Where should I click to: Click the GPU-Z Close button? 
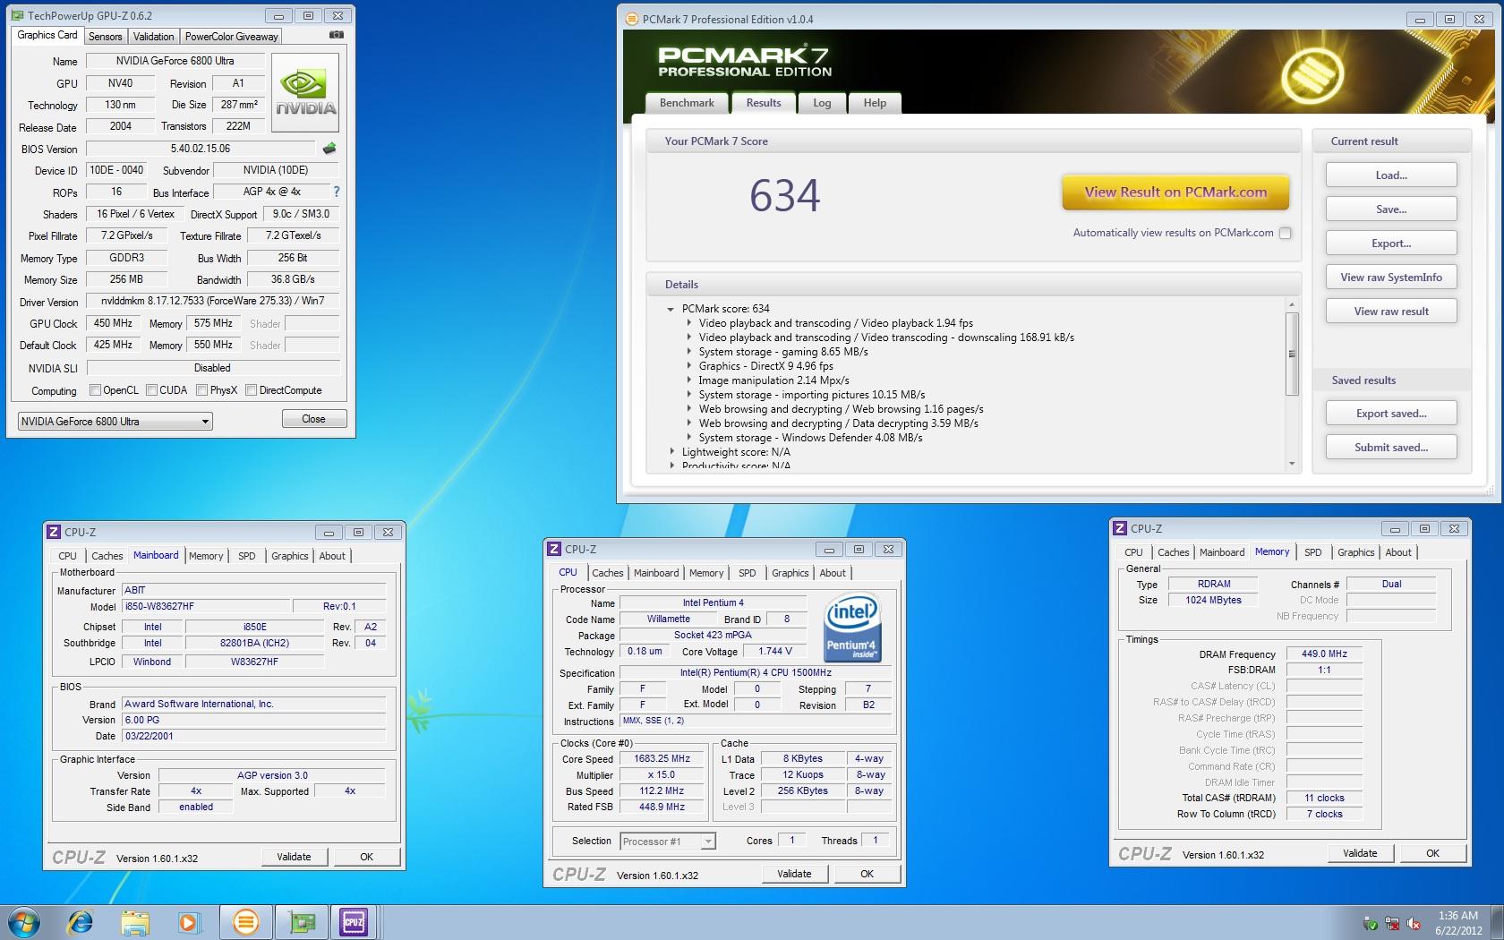(313, 419)
